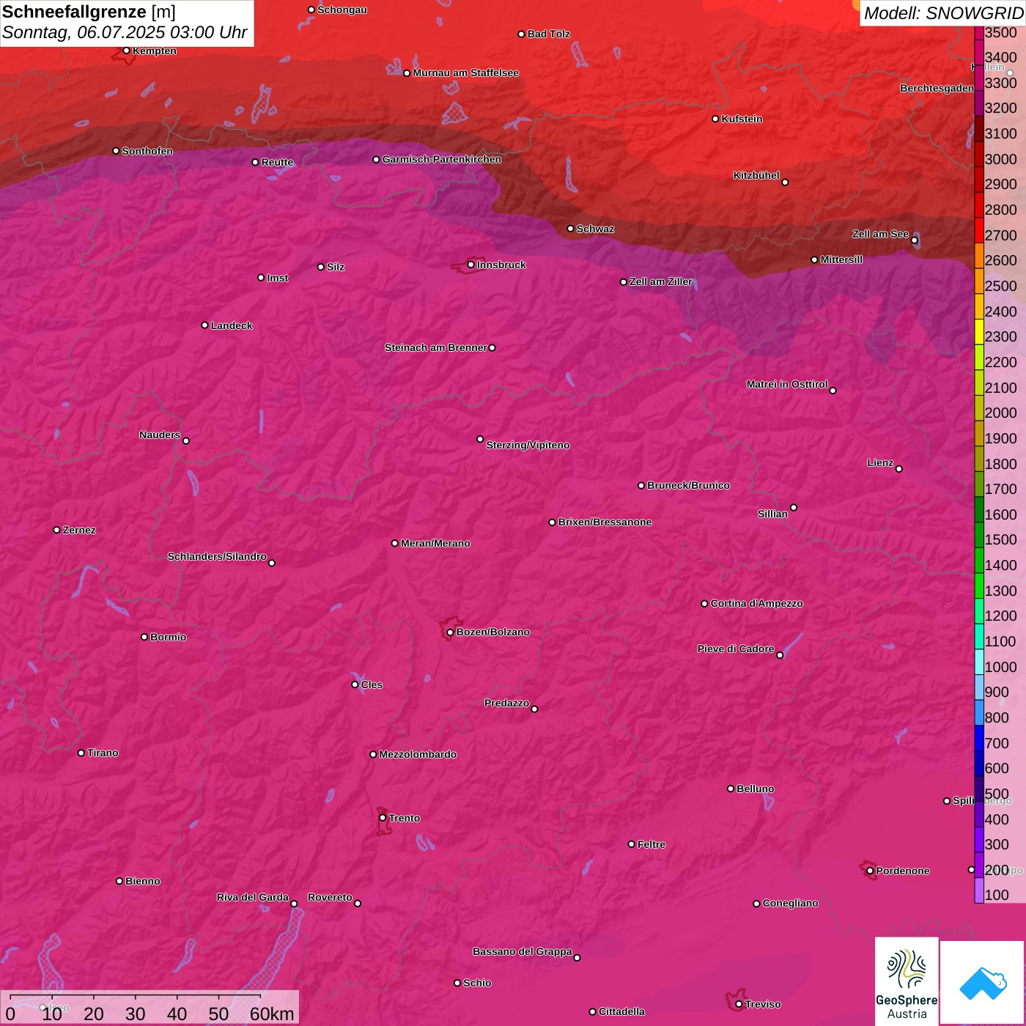Click the Reutte label
1026x1026 pixels.
tap(277, 163)
